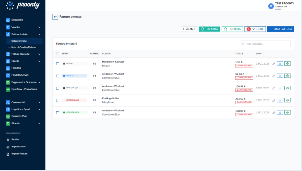Click the Esporta button
The width and height of the screenshot is (302, 171).
pos(209,29)
